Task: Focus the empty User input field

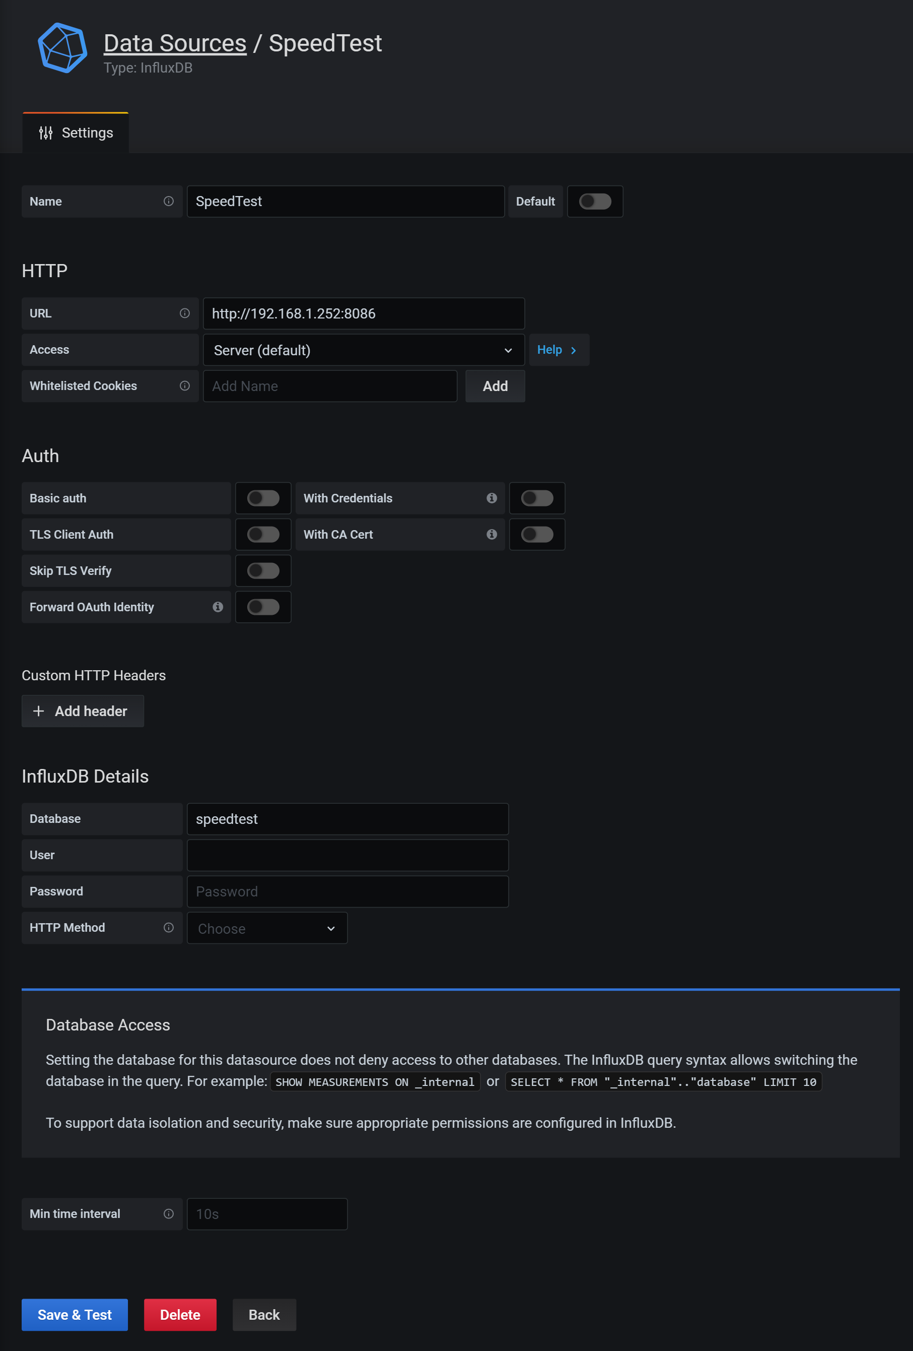Action: (x=348, y=855)
